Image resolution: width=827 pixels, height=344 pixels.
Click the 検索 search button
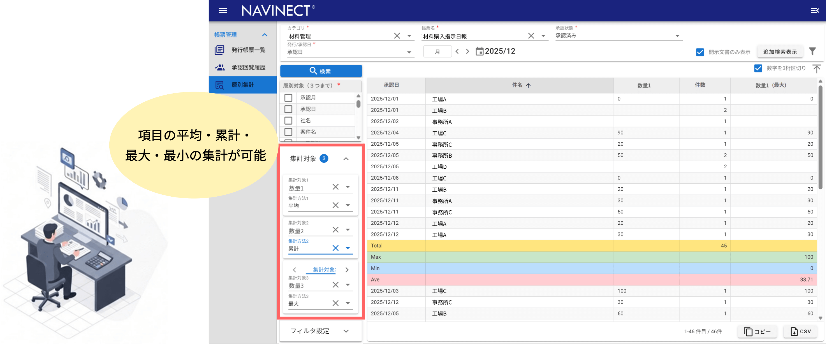pos(321,71)
